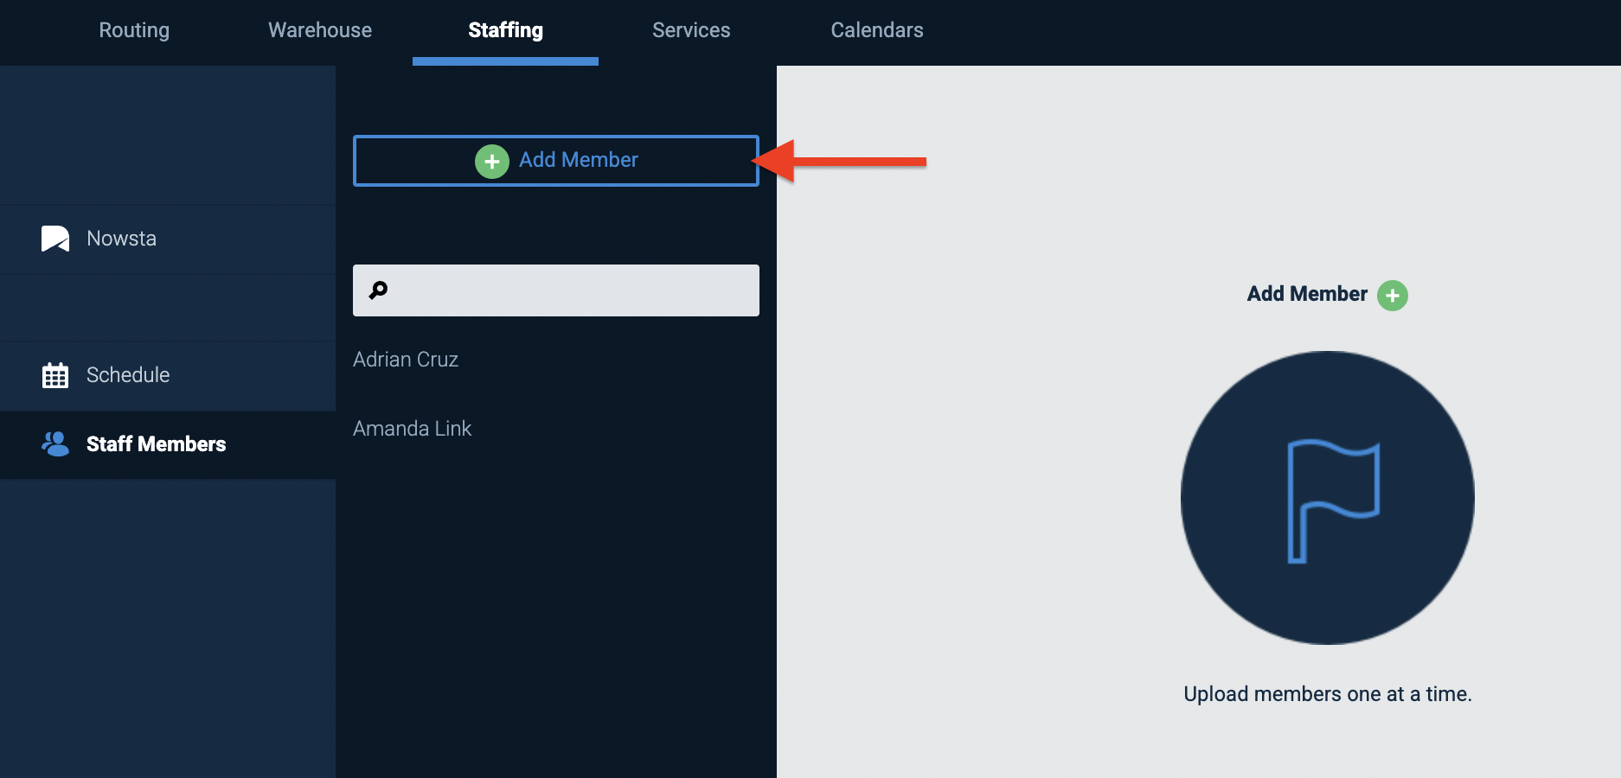Click the Schedule calendar icon
The height and width of the screenshot is (778, 1621).
[x=55, y=375]
